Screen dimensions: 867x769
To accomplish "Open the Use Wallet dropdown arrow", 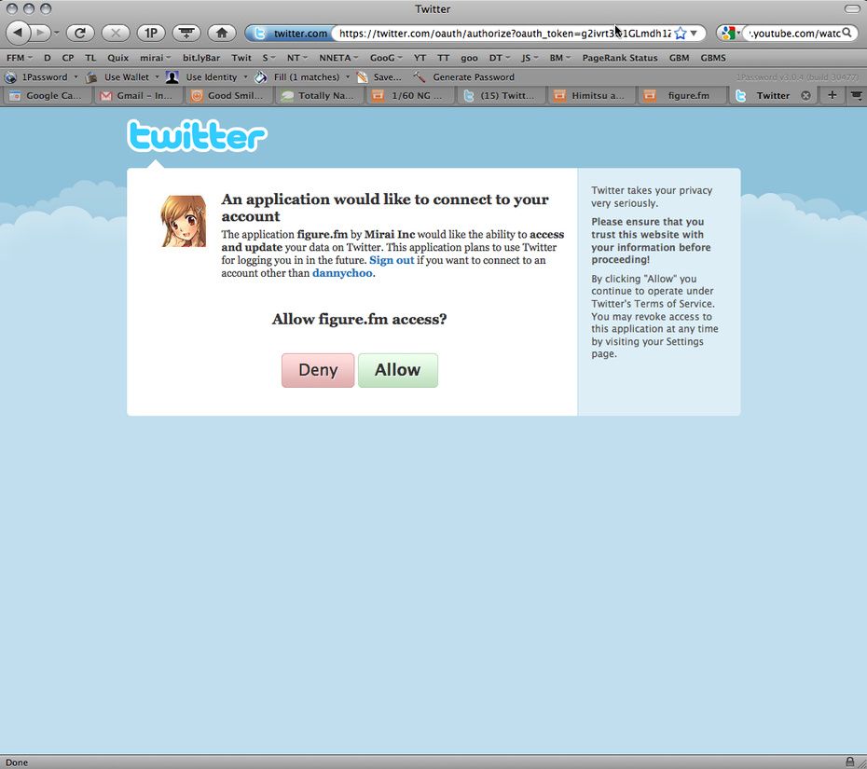I will pyautogui.click(x=157, y=76).
